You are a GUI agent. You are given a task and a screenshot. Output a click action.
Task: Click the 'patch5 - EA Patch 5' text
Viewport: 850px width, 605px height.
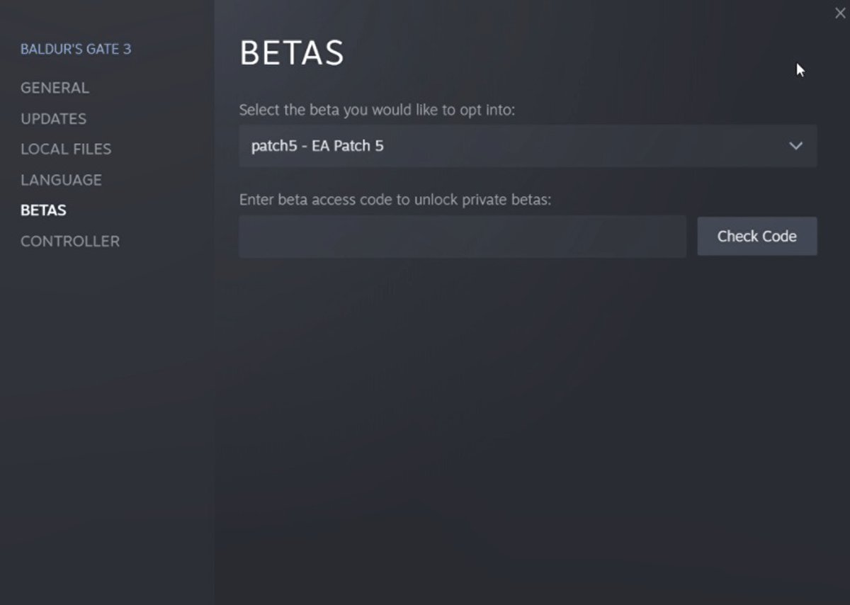click(x=317, y=146)
